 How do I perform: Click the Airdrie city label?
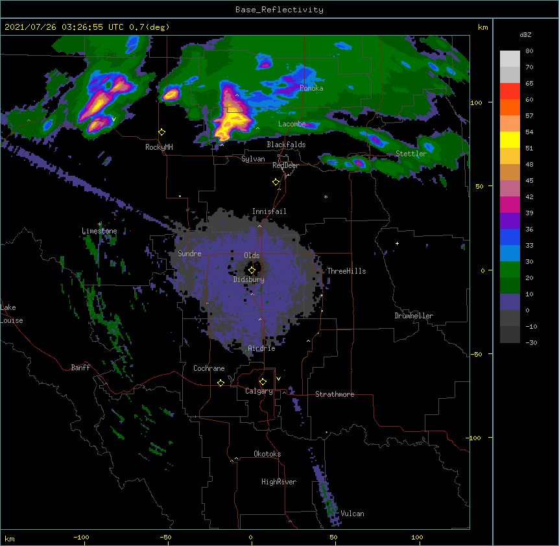pyautogui.click(x=262, y=348)
